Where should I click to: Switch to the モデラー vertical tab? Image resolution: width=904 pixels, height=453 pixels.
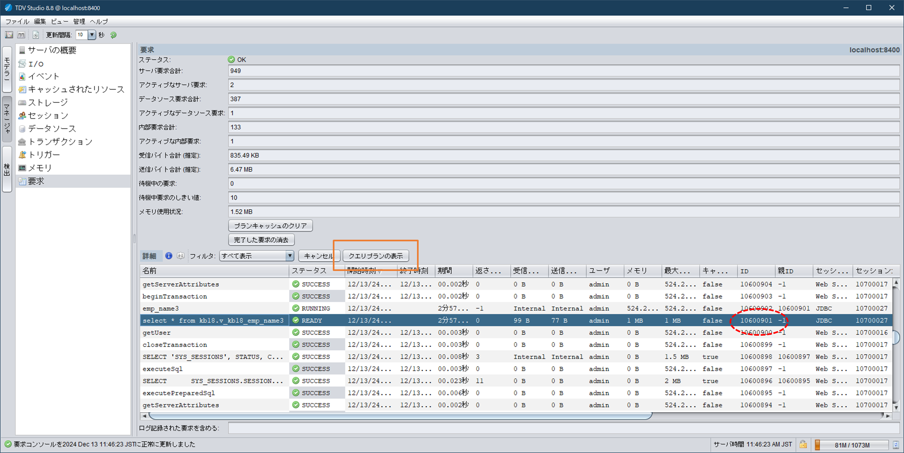point(7,69)
